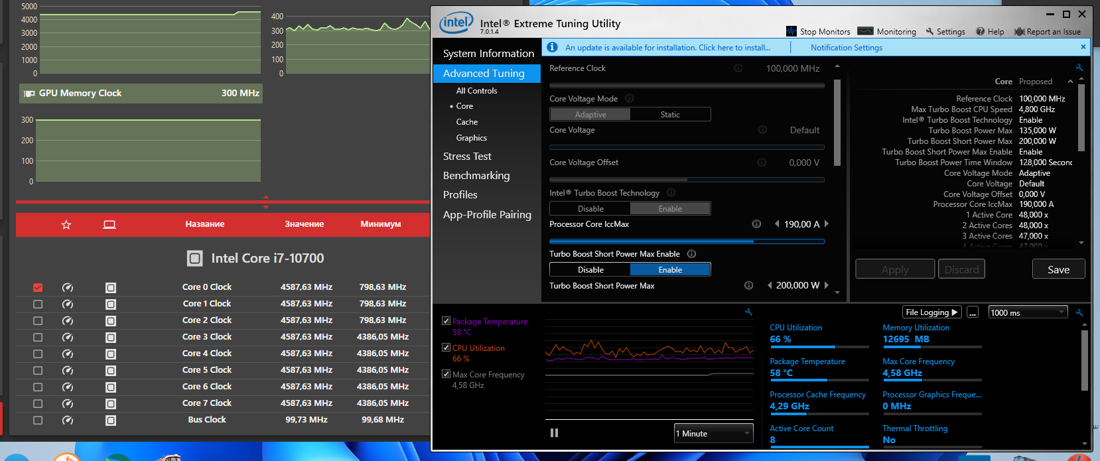Check the Bus Clock checkbox

coord(38,420)
